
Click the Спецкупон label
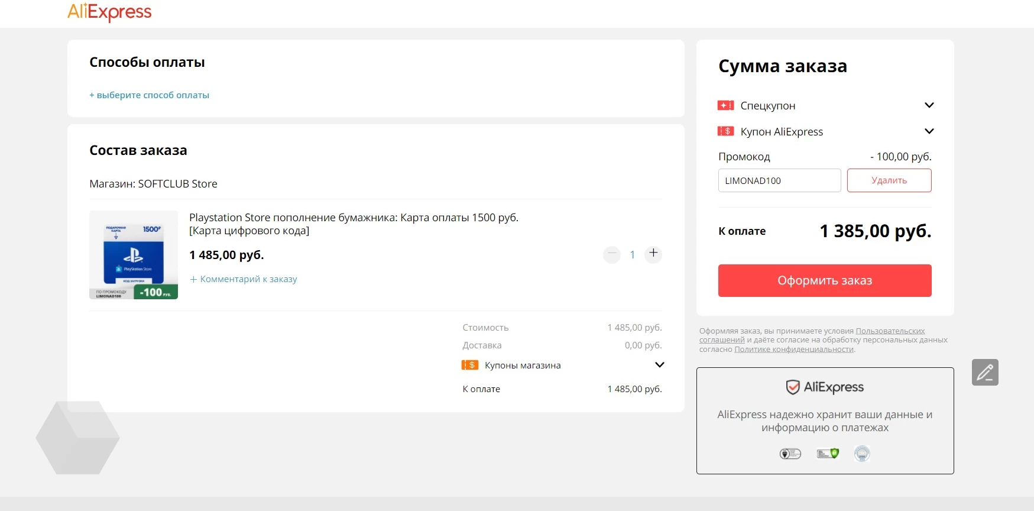768,106
